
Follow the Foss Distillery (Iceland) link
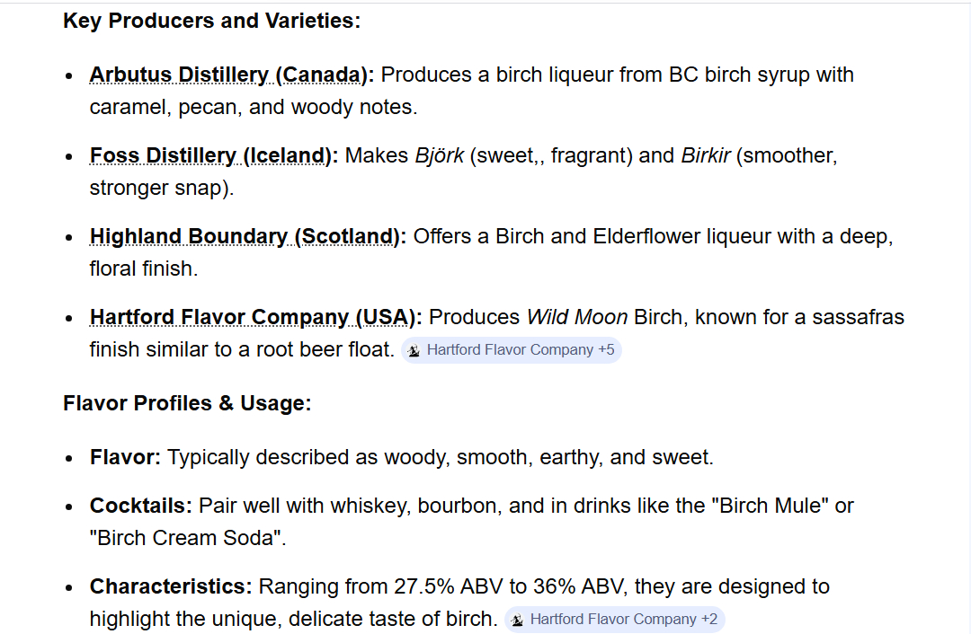click(210, 155)
